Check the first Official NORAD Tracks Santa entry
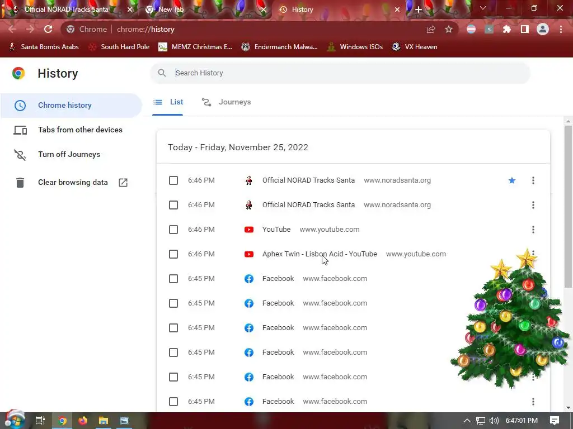 [x=173, y=180]
